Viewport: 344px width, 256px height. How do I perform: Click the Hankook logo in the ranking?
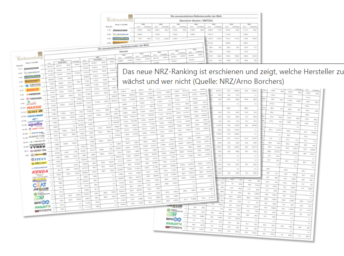point(33,94)
